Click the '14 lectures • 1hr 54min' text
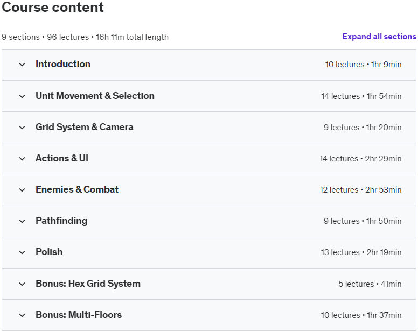 pos(361,96)
